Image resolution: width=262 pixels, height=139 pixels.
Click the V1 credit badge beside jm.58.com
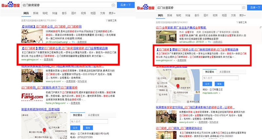point(73,42)
